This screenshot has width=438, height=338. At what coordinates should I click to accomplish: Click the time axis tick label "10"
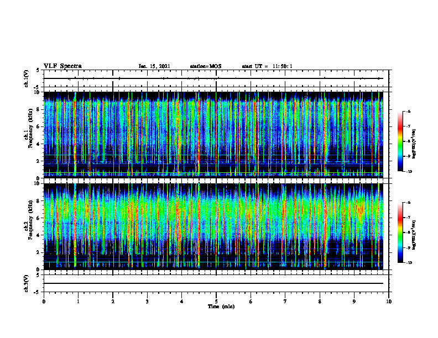point(389,302)
